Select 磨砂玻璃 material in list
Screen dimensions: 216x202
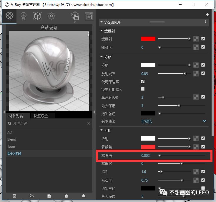pyautogui.click(x=49, y=154)
